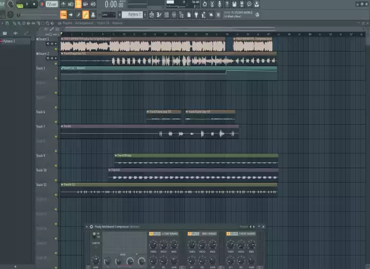Open help with the question mark icon

[227, 4]
